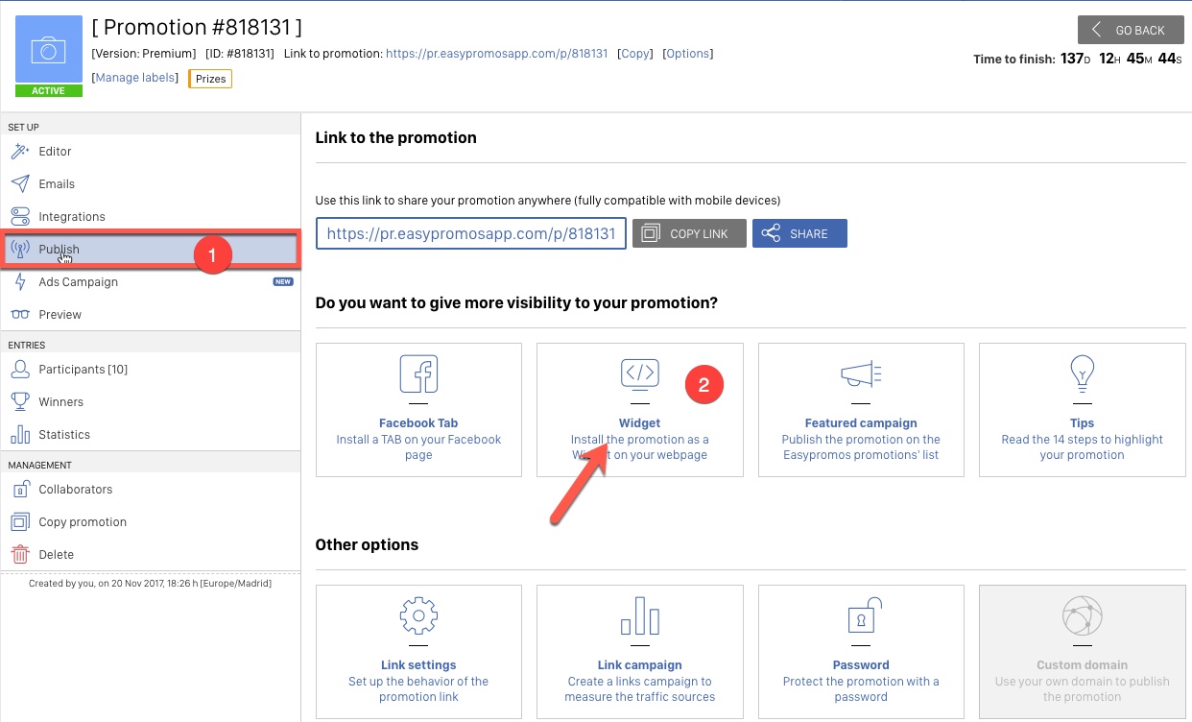Viewport: 1192px width, 722px height.
Task: Click the COPY LINK button
Action: (689, 233)
